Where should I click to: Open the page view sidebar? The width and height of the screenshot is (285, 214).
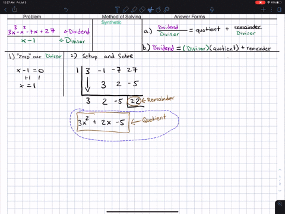tap(279, 10)
